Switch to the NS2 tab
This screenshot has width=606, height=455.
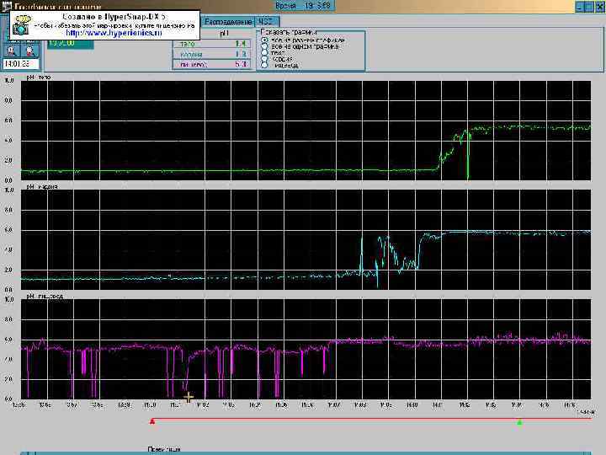coord(265,19)
